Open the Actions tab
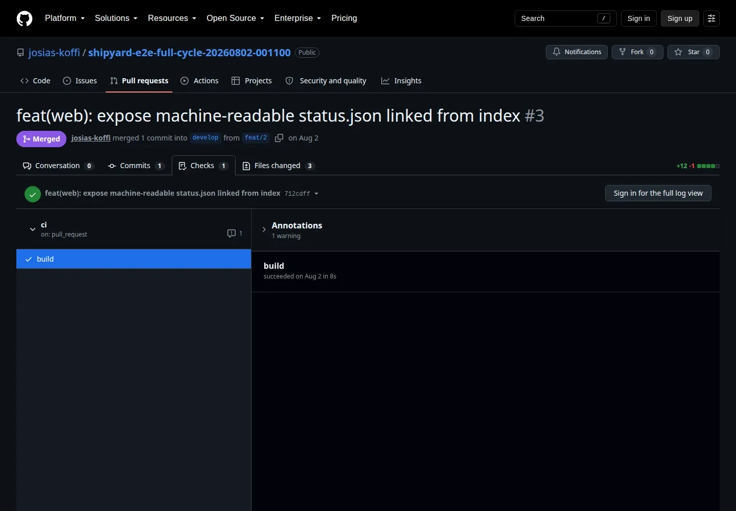This screenshot has height=511, width=736. coord(199,81)
